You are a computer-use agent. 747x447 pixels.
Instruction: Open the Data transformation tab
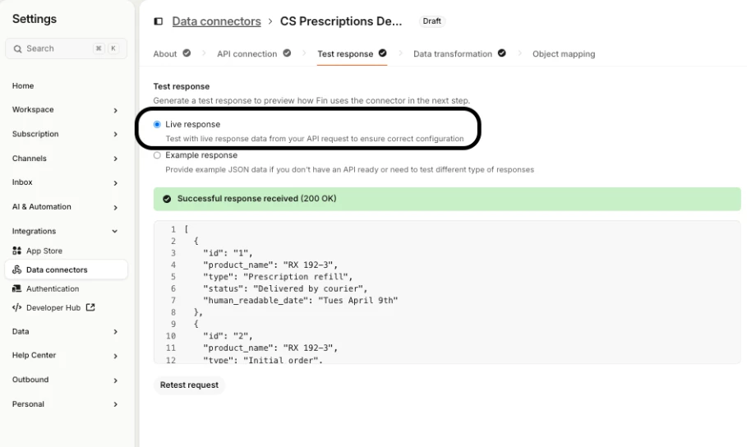[x=453, y=53]
